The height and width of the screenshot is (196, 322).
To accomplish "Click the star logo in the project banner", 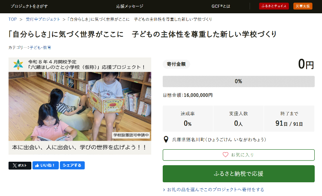I will tap(18, 64).
